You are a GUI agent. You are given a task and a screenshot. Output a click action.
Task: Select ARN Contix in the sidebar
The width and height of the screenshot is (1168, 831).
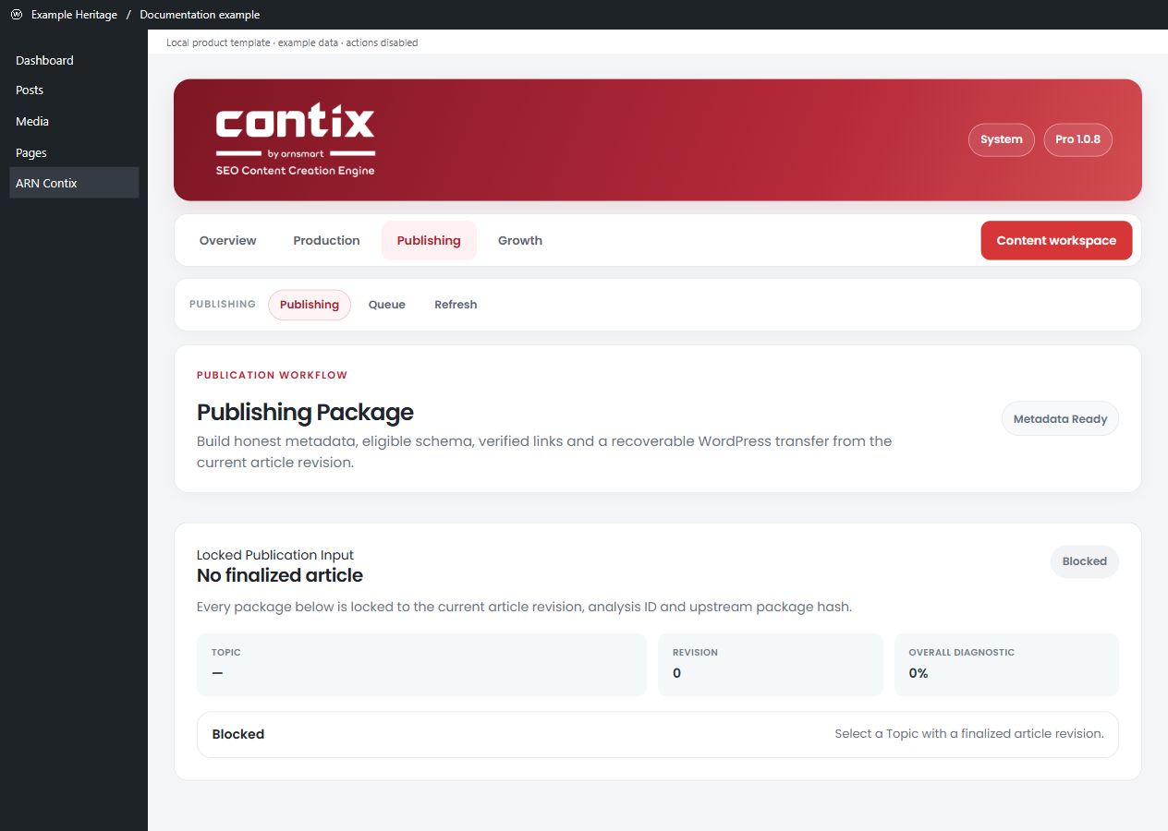[x=74, y=183]
